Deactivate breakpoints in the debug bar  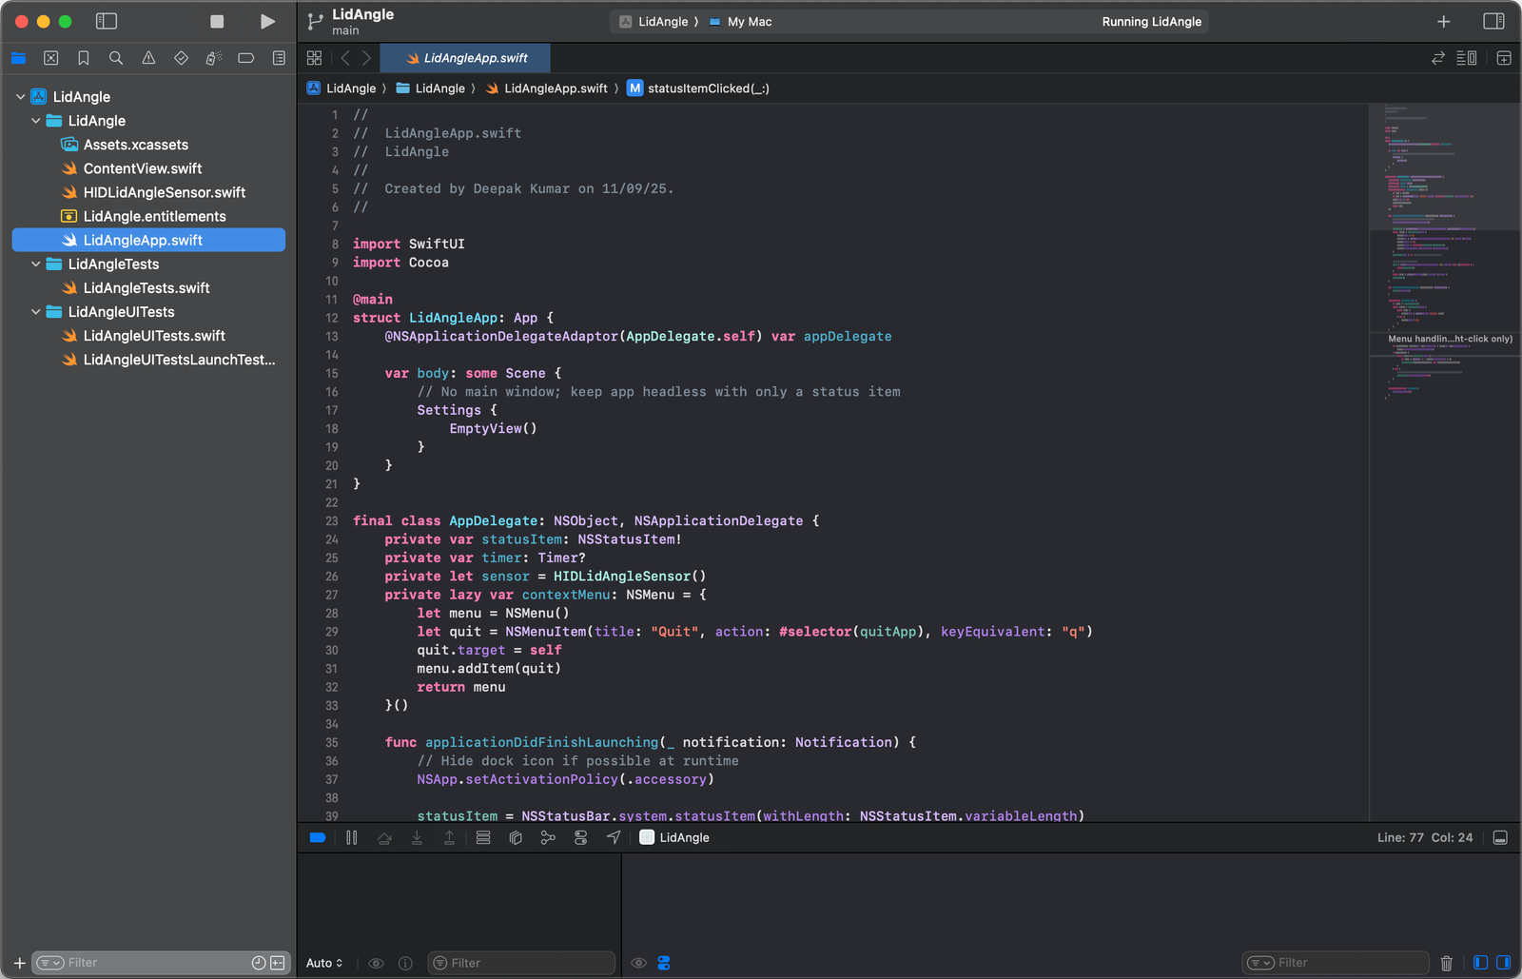pyautogui.click(x=317, y=837)
